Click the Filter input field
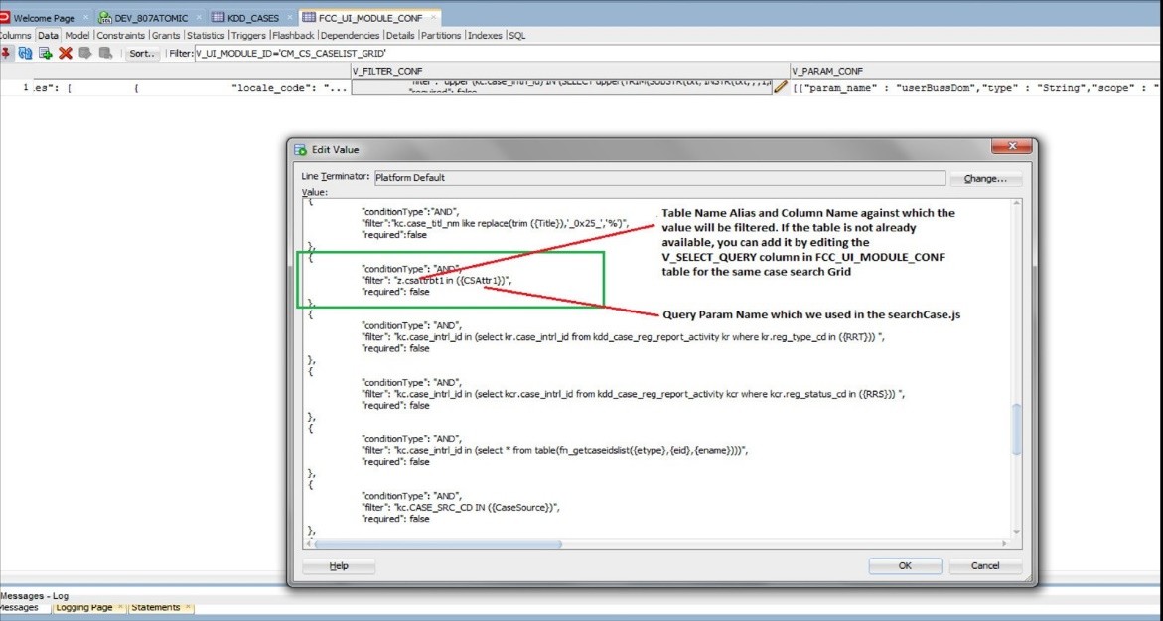The height and width of the screenshot is (621, 1163). click(x=348, y=54)
